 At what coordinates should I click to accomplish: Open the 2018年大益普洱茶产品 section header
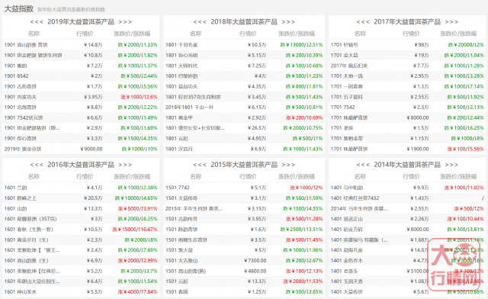244,22
